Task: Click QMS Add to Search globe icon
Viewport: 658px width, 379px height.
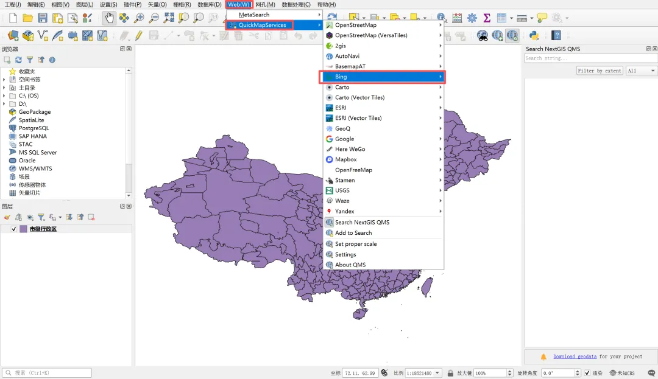Action: [497, 36]
